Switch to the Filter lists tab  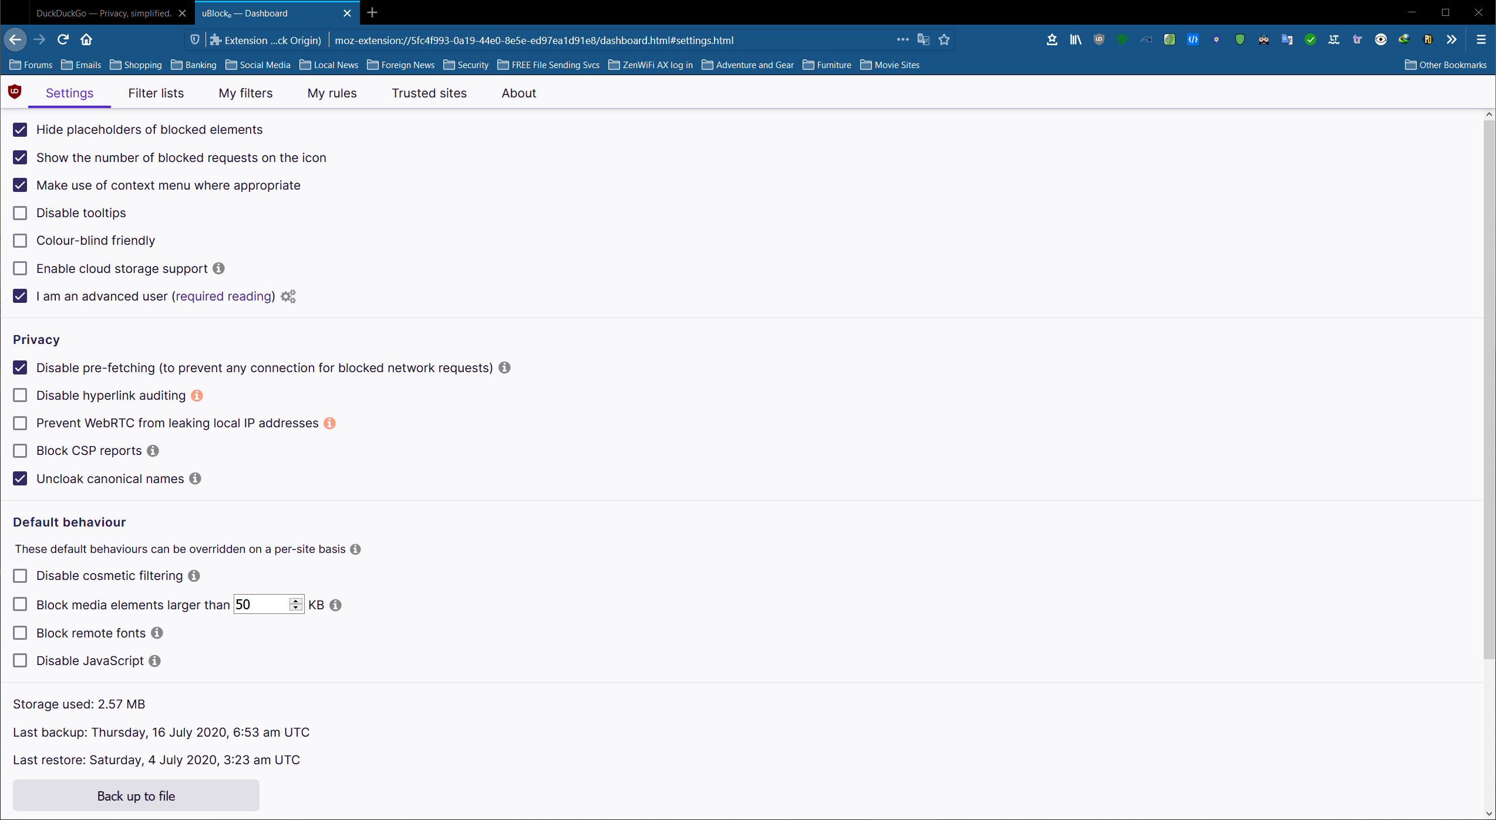(156, 93)
